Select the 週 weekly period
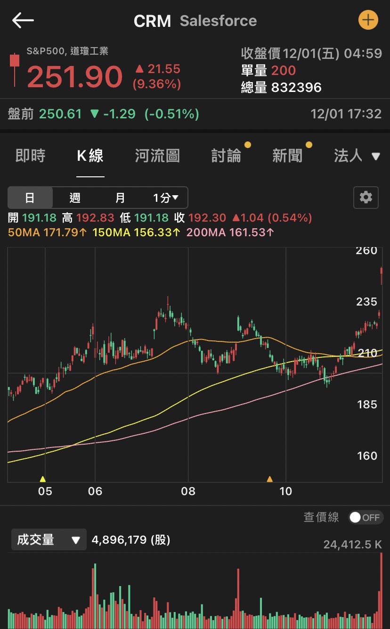Screen dimensions: 390x629 click(75, 198)
